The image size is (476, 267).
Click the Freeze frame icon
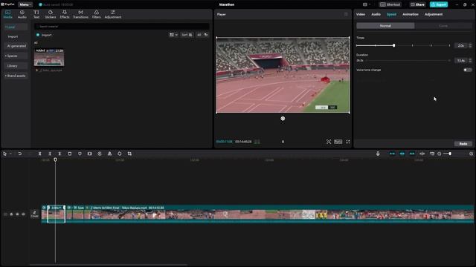(x=89, y=154)
